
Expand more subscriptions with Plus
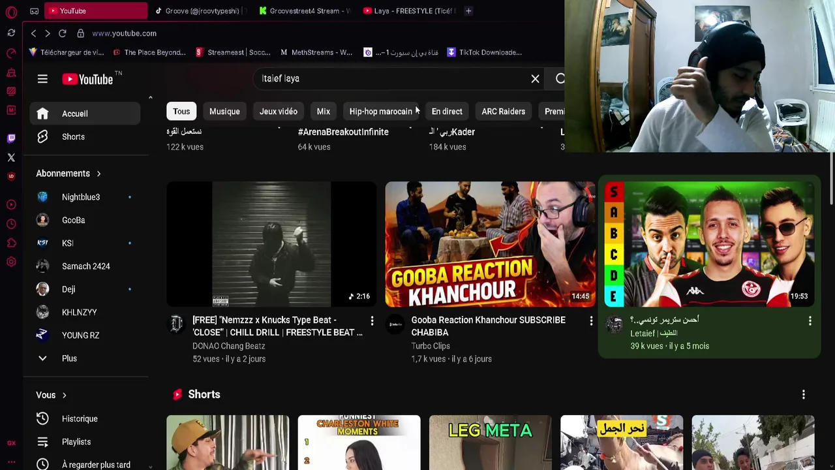click(x=85, y=358)
